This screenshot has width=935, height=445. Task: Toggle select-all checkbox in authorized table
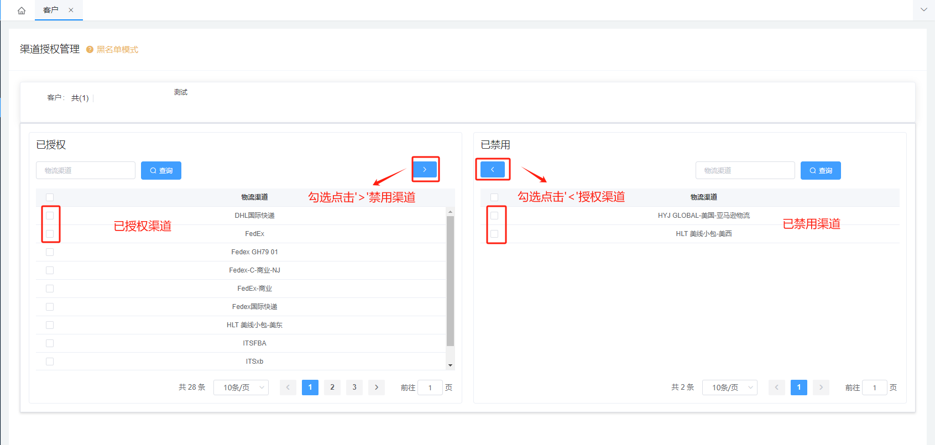coord(50,197)
